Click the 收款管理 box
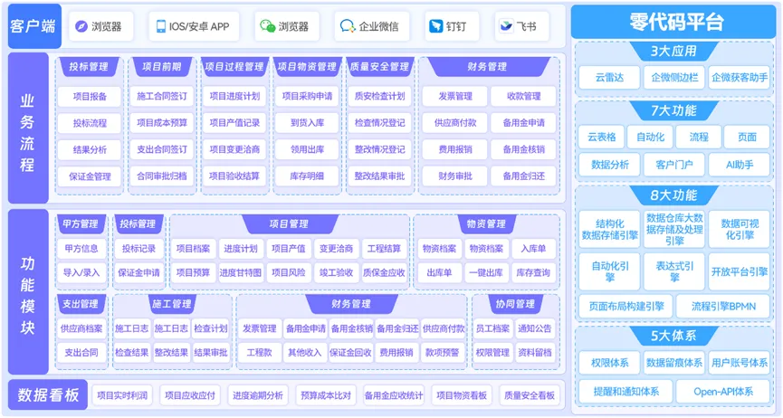Screen dimensions: 783x418 click(x=523, y=97)
